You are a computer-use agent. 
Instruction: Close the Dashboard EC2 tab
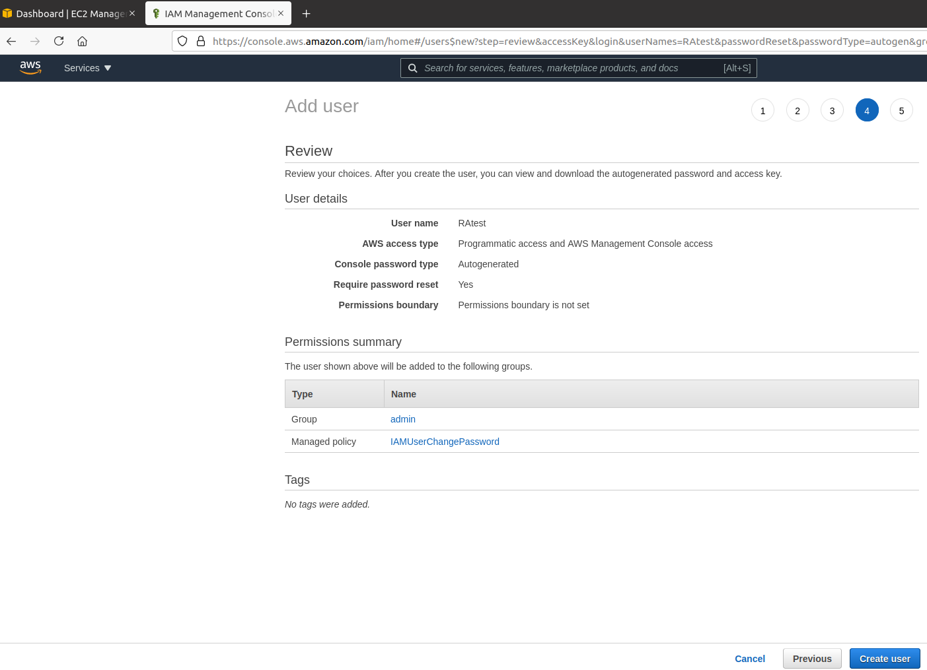click(132, 13)
